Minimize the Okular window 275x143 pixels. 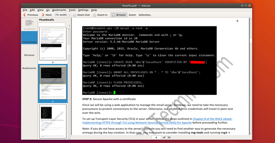(x=242, y=6)
